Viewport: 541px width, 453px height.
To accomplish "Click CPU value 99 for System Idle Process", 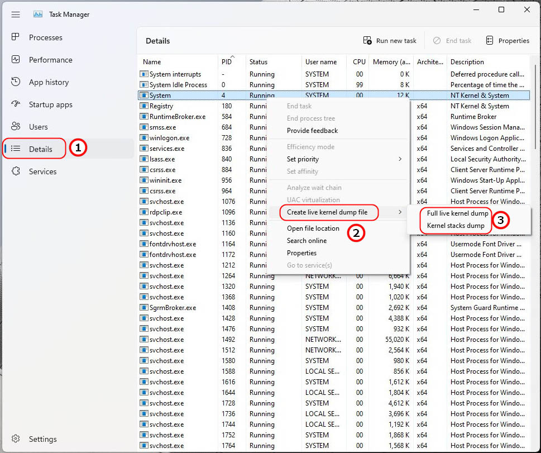I will tap(360, 85).
